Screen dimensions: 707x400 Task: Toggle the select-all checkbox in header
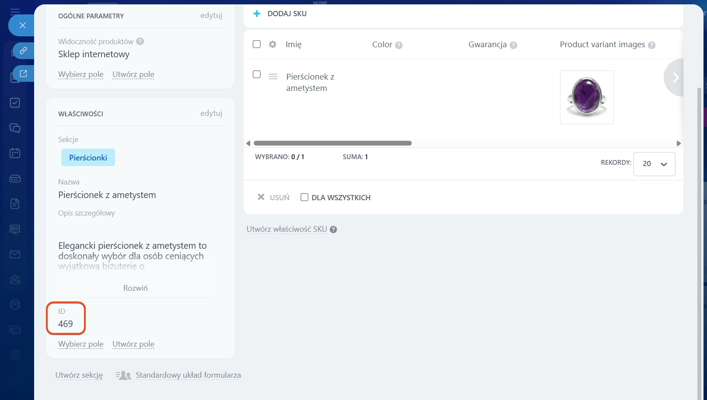[x=257, y=44]
